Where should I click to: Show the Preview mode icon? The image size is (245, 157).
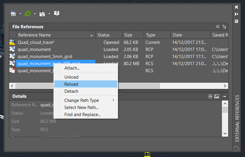pos(217,96)
